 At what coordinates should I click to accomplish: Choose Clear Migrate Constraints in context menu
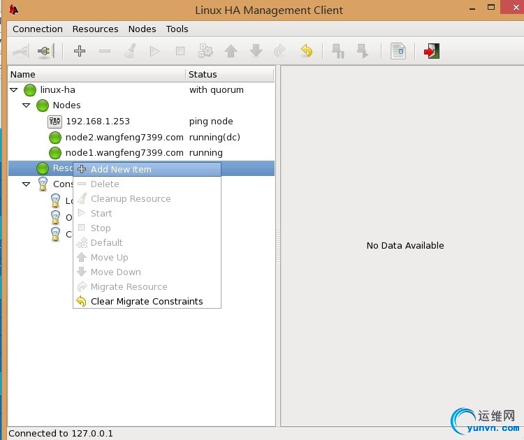coord(147,301)
